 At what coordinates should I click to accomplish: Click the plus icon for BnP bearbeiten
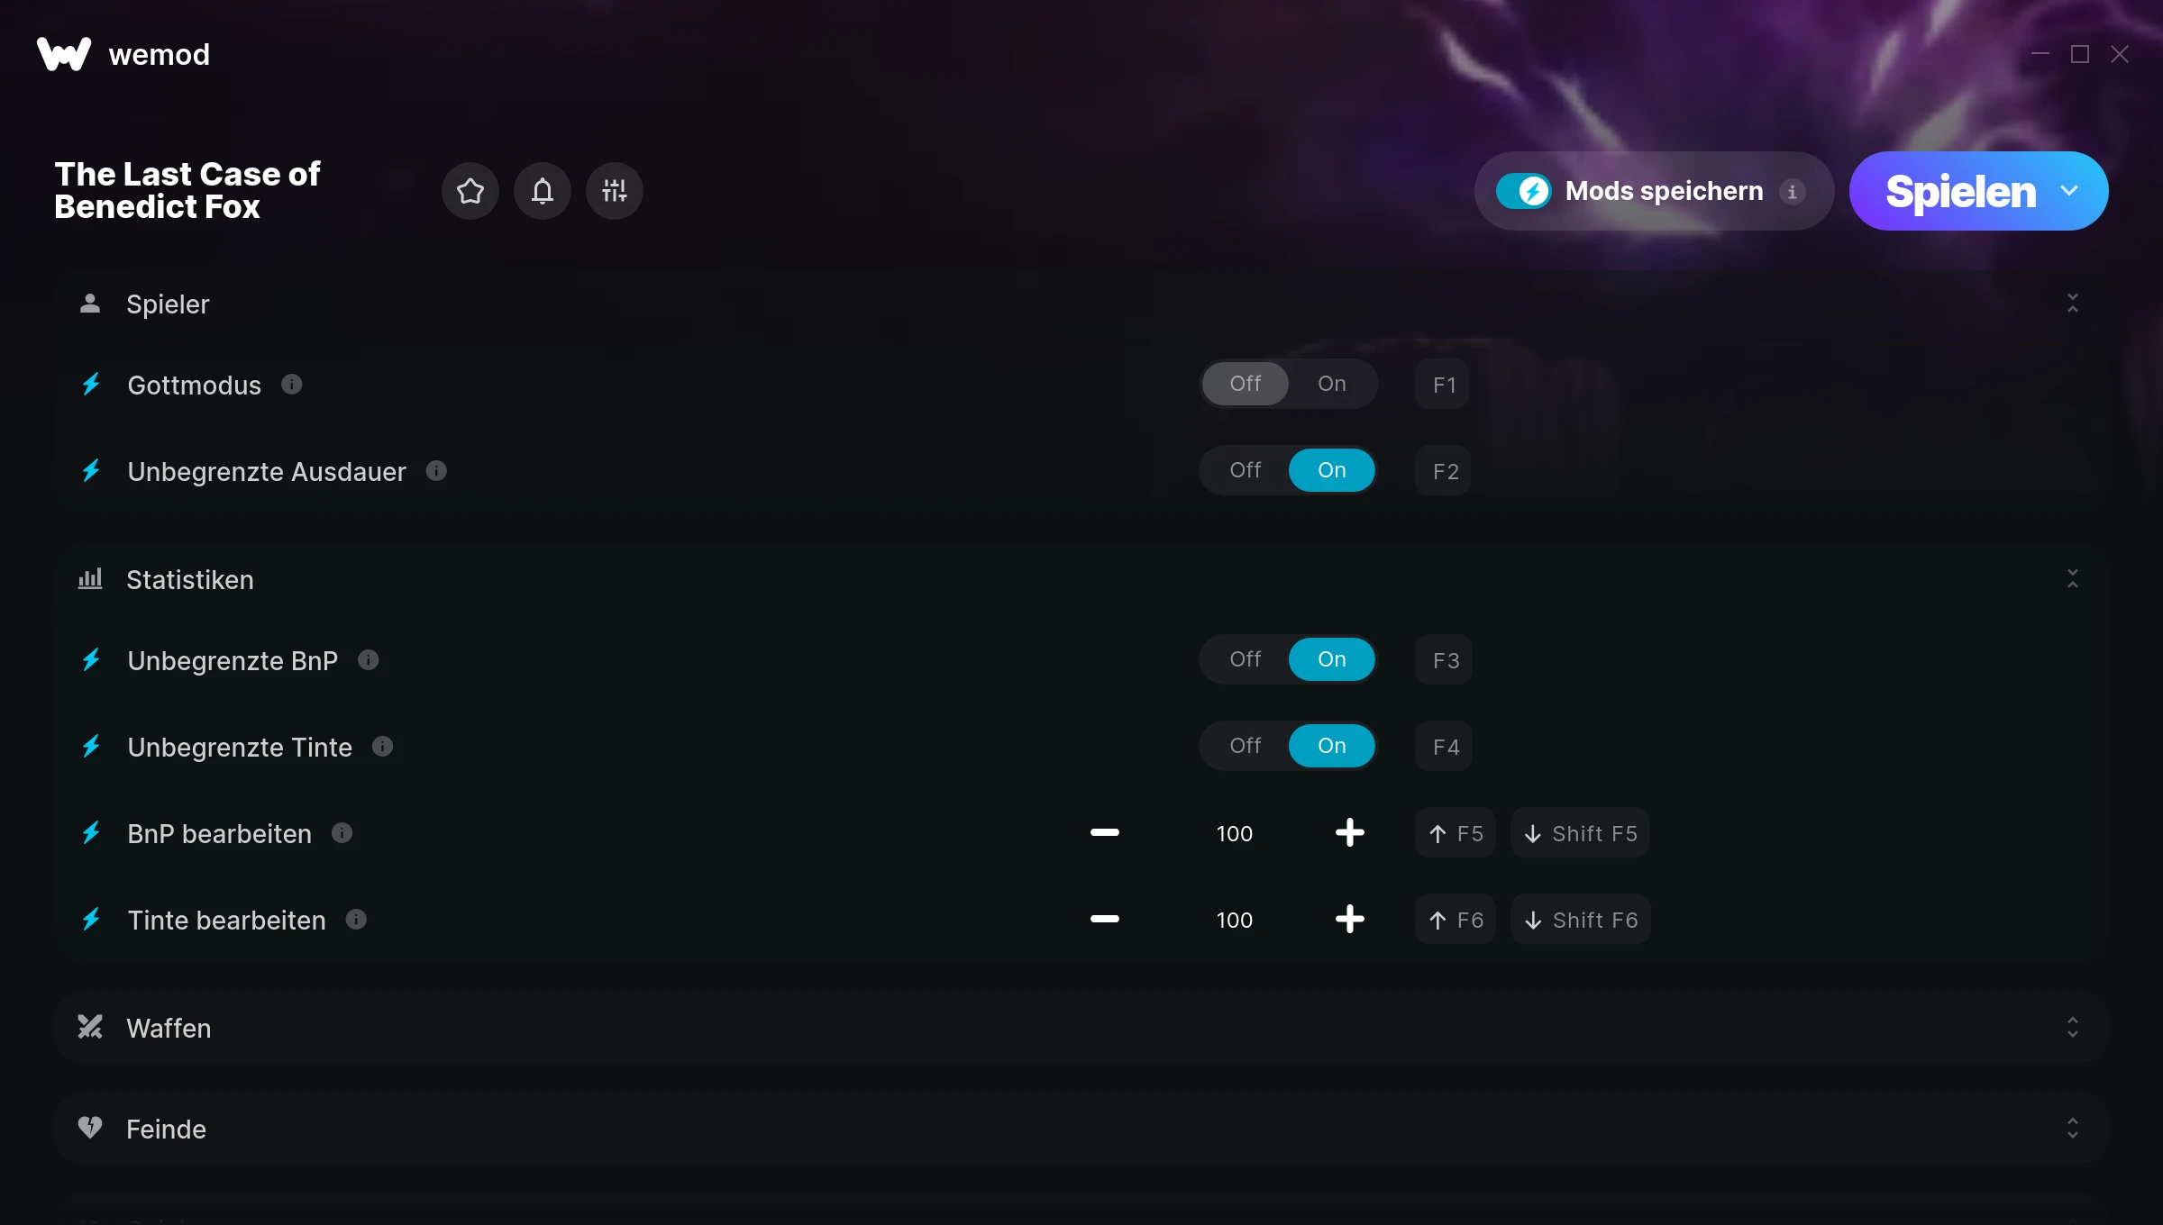(x=1349, y=832)
